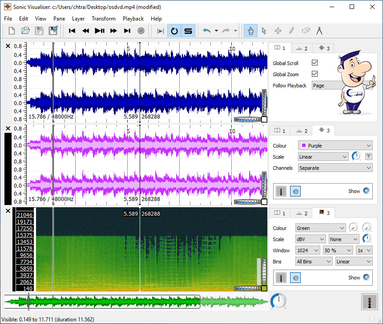Select the Measure tool compass icon
Image resolution: width=383 pixels, height=324 pixels.
pyautogui.click(x=319, y=31)
